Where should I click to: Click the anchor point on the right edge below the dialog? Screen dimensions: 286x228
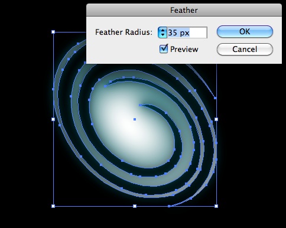pyautogui.click(x=215, y=98)
